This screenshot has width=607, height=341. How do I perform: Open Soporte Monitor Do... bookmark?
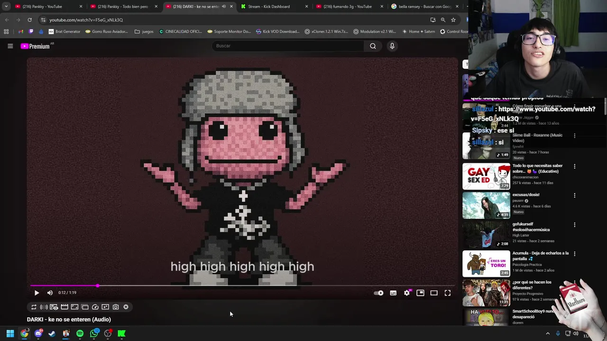pos(229,32)
